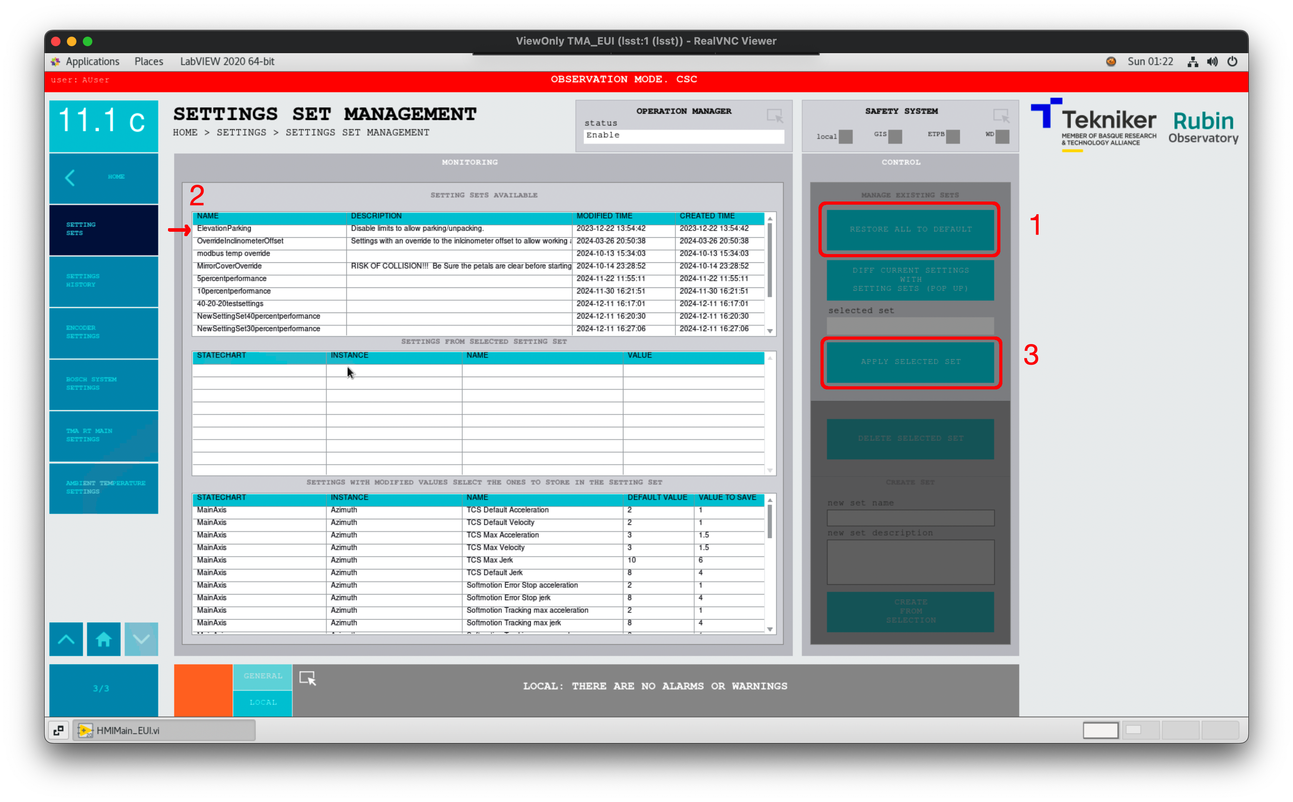Click the sidebar page-down arrow button
1293x802 pixels.
141,639
